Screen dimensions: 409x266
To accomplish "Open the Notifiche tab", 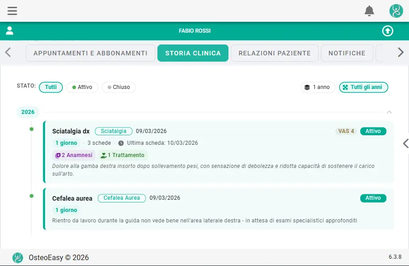I will [x=347, y=53].
